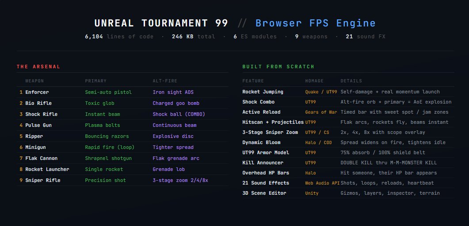Screen dimensions: 469x226
Task: Click the 'Halo / COD' homage cell
Action: point(319,143)
